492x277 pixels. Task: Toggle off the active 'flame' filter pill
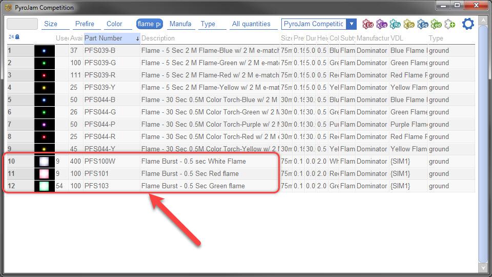[149, 24]
